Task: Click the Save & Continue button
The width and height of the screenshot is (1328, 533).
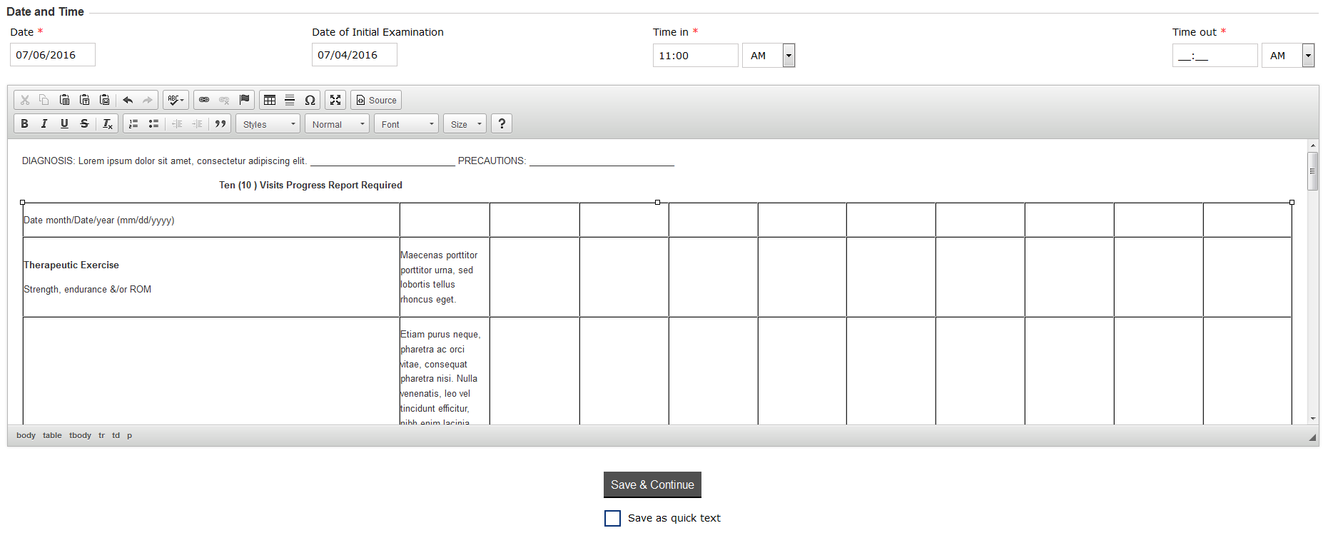Action: click(652, 484)
